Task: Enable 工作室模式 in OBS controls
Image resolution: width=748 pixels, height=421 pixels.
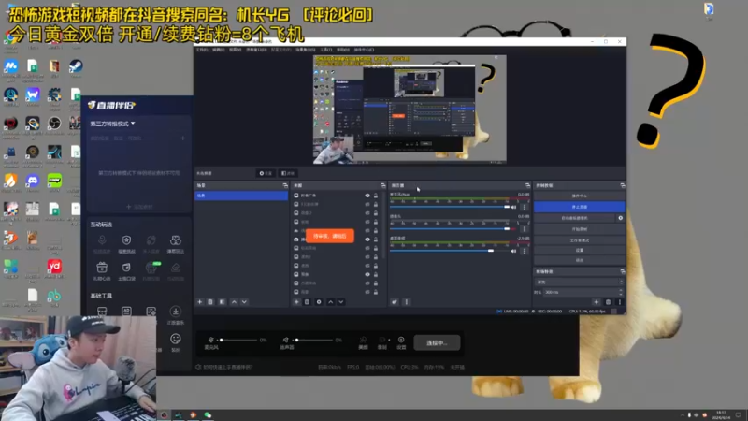Action: 579,240
